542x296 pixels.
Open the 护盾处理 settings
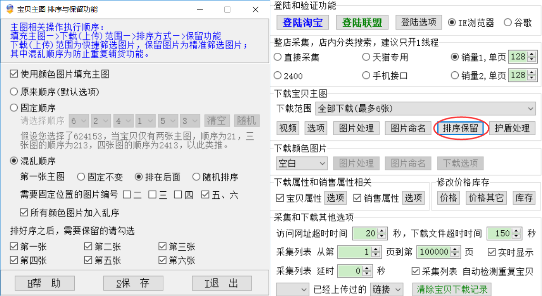point(512,128)
